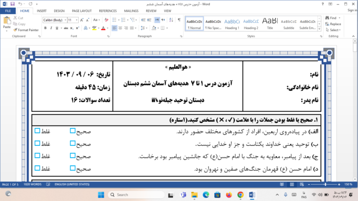
Task: Align text left
Action: click(115, 28)
